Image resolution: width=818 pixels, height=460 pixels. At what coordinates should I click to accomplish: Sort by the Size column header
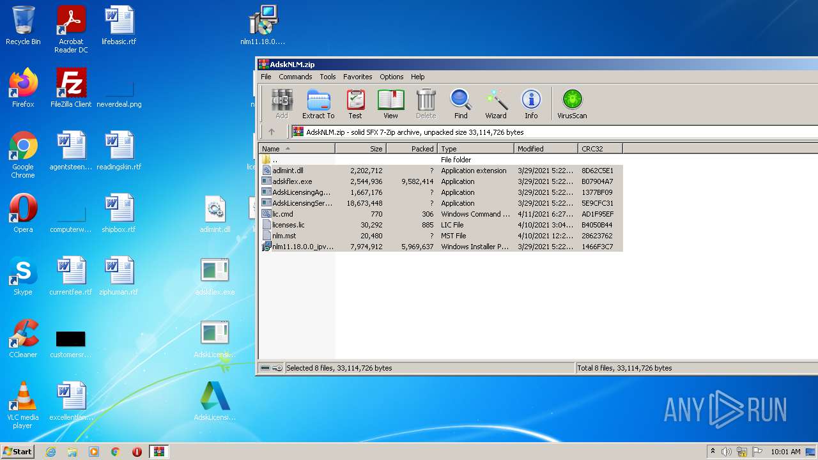[360, 149]
